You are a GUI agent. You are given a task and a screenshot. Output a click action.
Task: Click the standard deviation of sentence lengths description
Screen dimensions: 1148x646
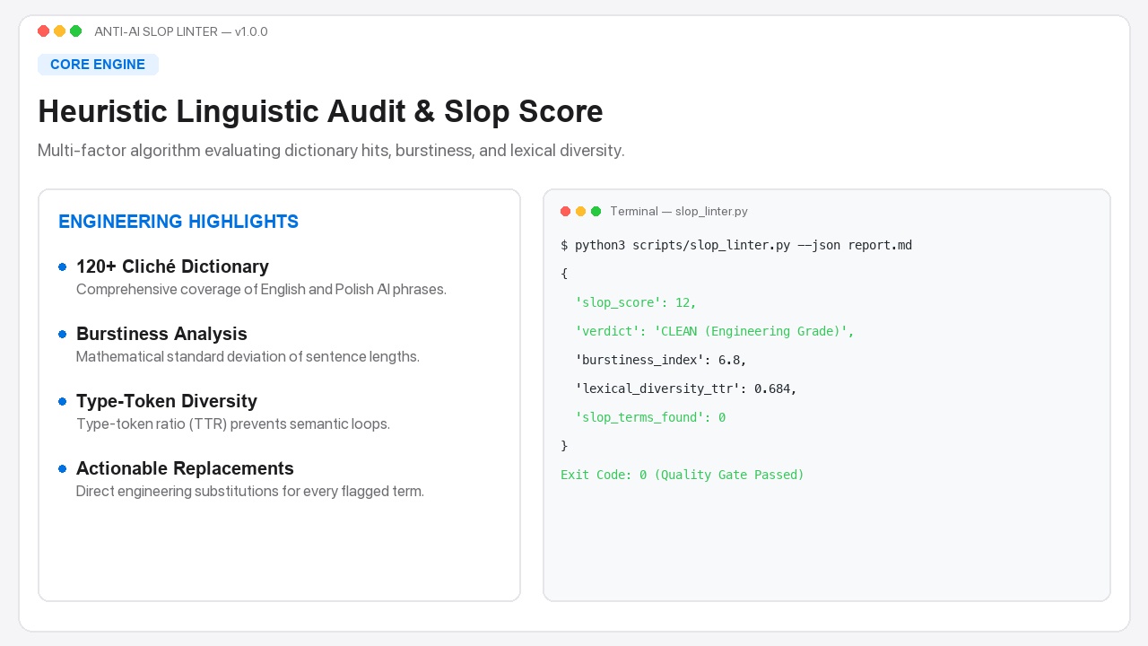248,357
